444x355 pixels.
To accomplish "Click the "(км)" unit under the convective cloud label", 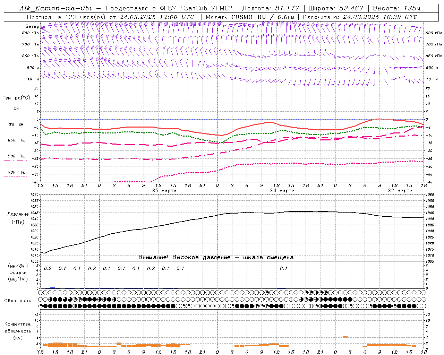I will (18, 338).
